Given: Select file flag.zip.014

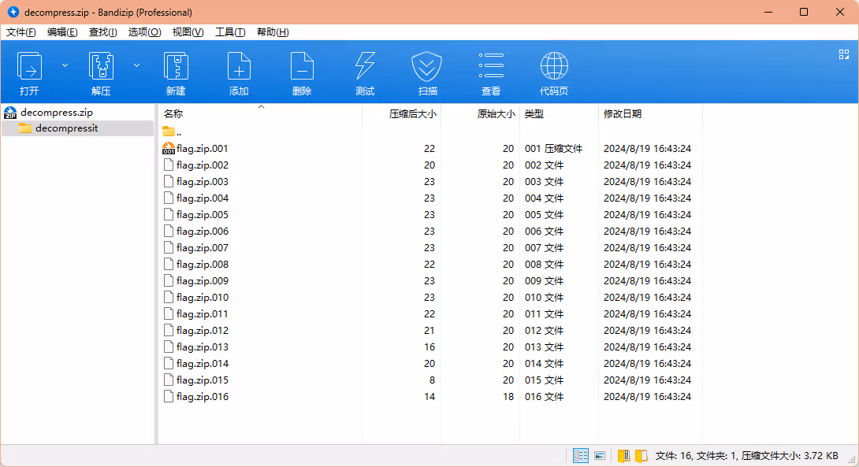Looking at the screenshot, I should (203, 364).
